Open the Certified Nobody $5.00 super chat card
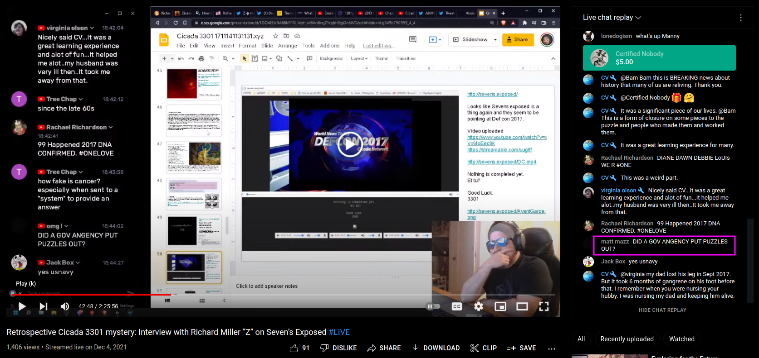 (659, 58)
